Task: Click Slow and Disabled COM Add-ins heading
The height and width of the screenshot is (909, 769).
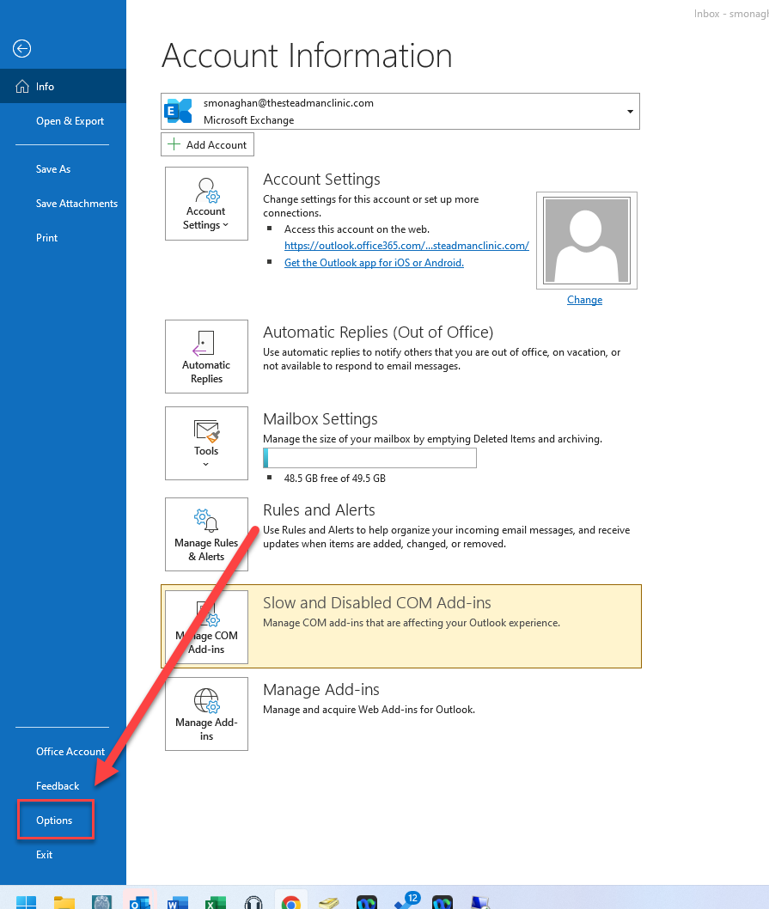Action: [x=377, y=603]
